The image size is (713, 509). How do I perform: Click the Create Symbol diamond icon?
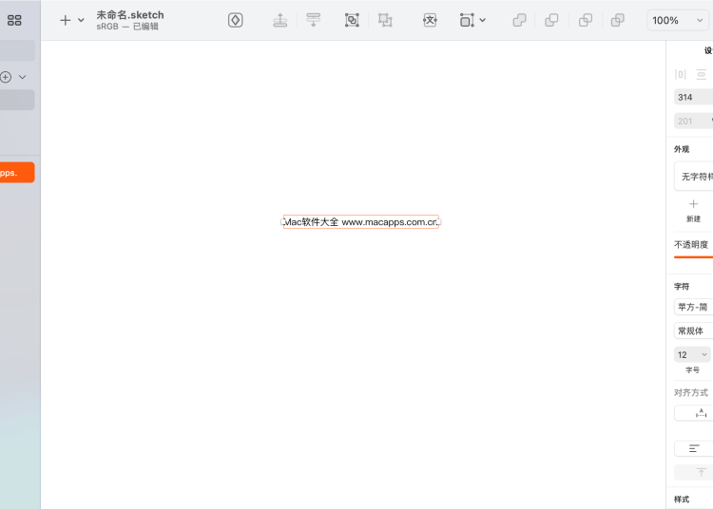click(236, 20)
